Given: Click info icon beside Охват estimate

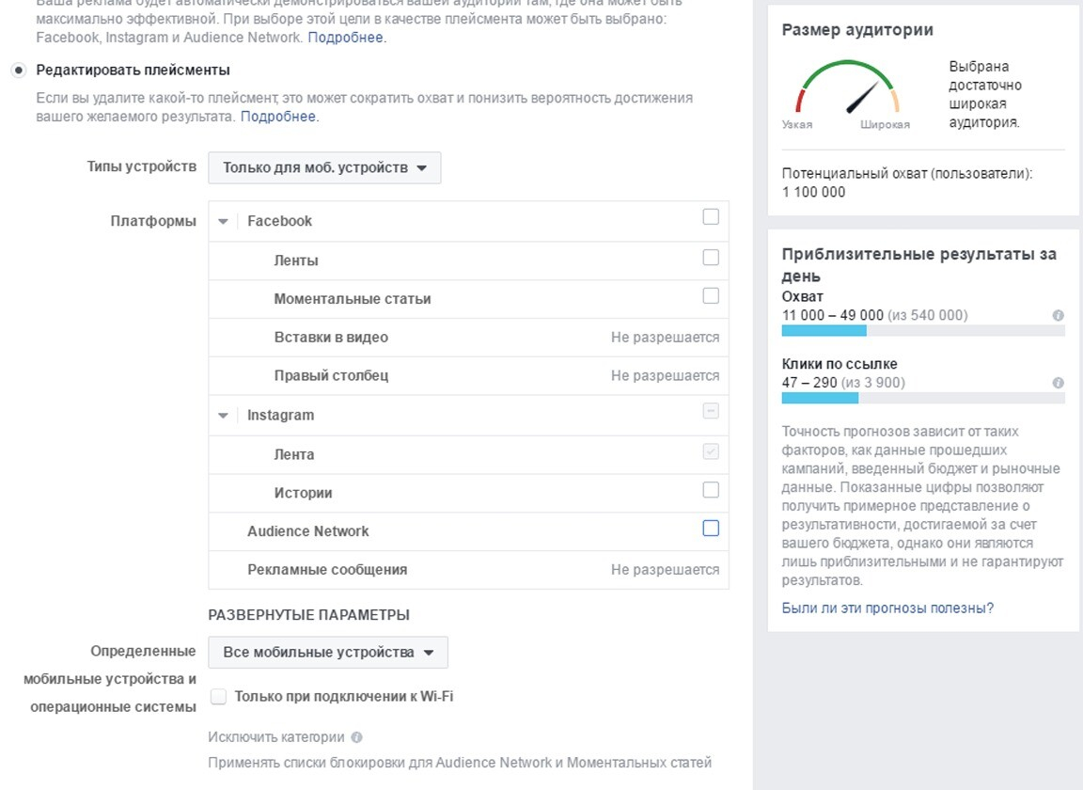Looking at the screenshot, I should pos(1058,315).
